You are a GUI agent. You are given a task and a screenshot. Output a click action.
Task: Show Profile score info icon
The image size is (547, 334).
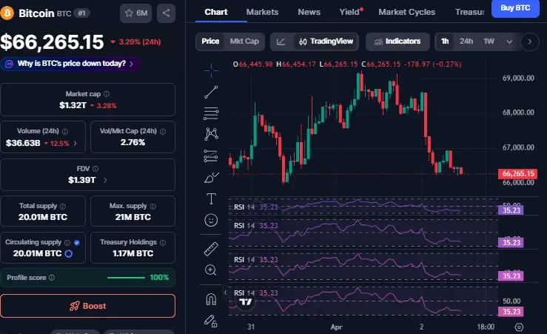pyautogui.click(x=52, y=278)
